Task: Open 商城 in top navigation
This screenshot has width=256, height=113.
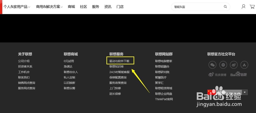Action: point(71,7)
